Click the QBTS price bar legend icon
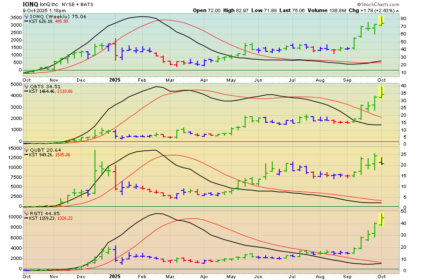 (26, 86)
